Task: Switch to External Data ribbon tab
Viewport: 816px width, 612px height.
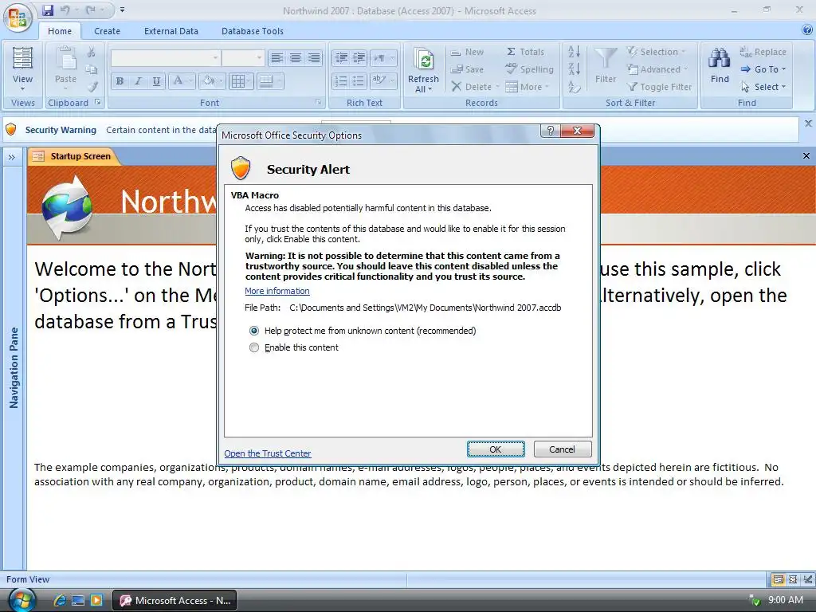Action: [x=171, y=31]
